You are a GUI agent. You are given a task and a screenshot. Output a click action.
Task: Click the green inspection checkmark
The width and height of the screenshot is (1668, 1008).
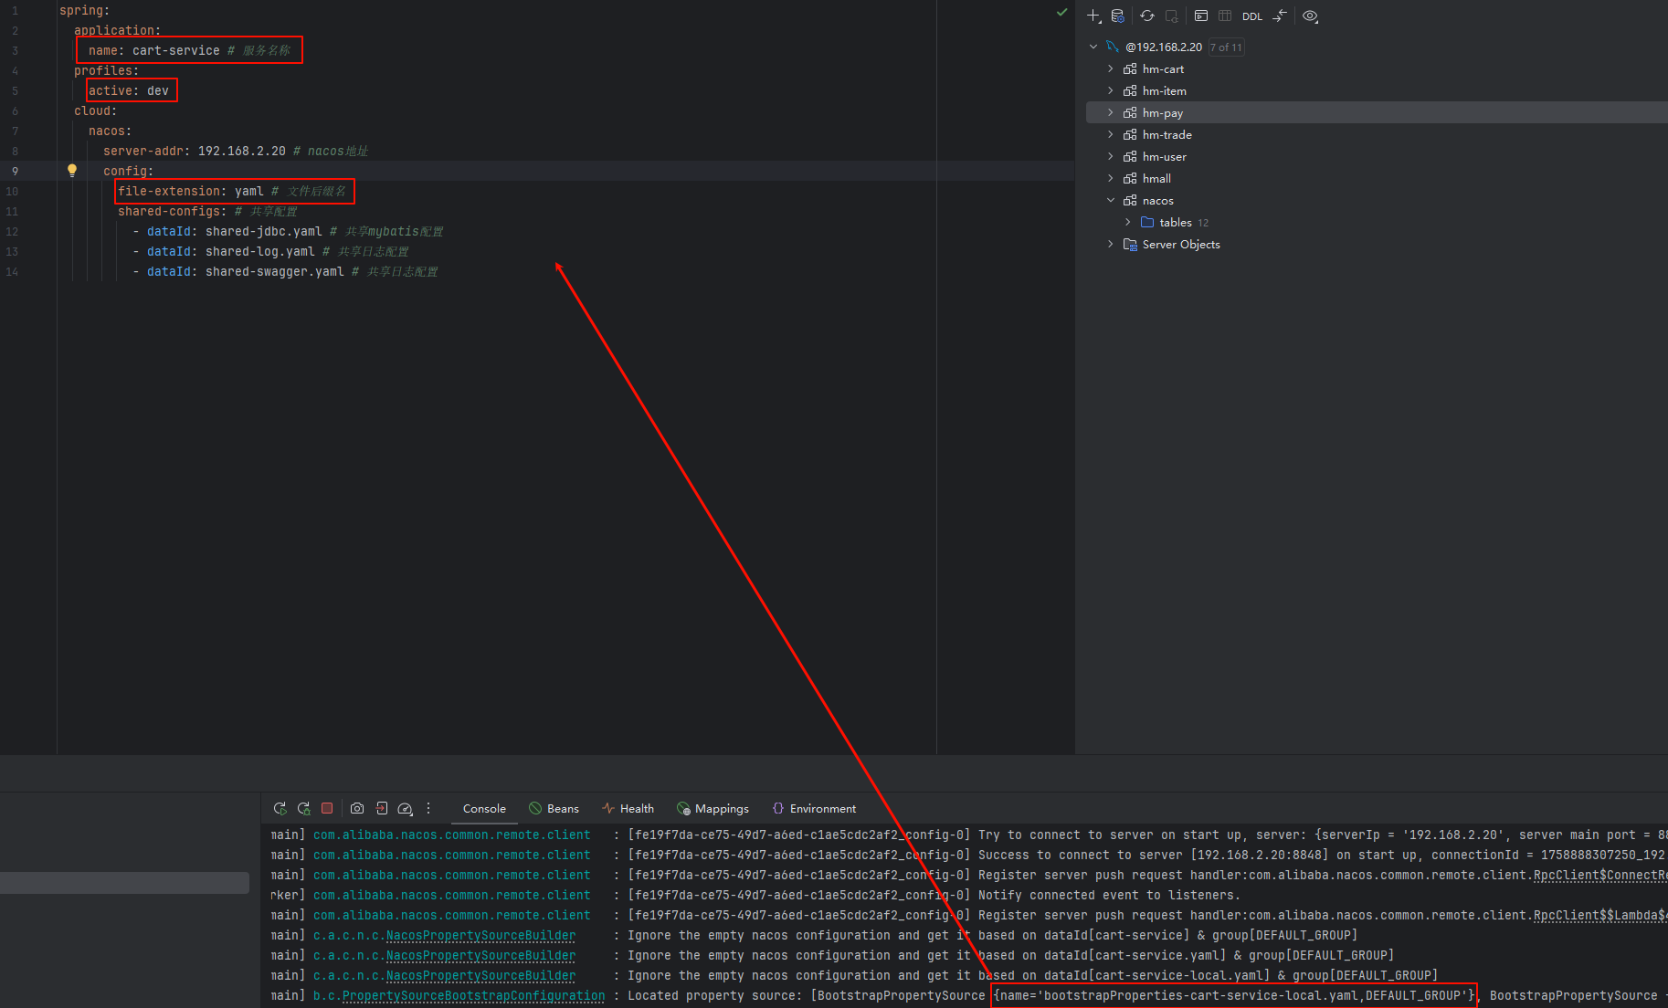coord(1061,12)
